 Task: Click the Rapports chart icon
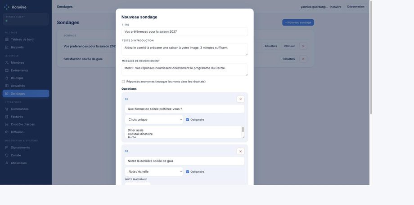pos(7,48)
